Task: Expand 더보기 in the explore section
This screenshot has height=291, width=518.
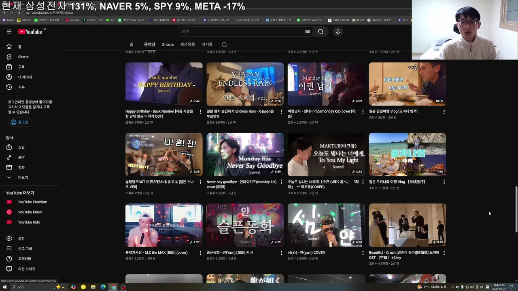Action: 30,177
